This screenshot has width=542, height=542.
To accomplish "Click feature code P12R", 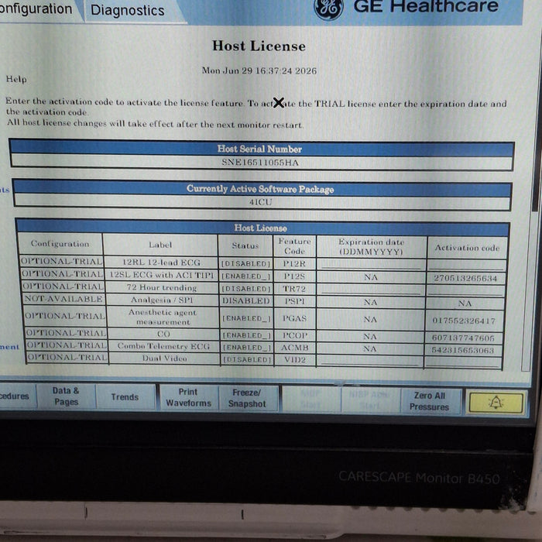I will click(x=294, y=264).
